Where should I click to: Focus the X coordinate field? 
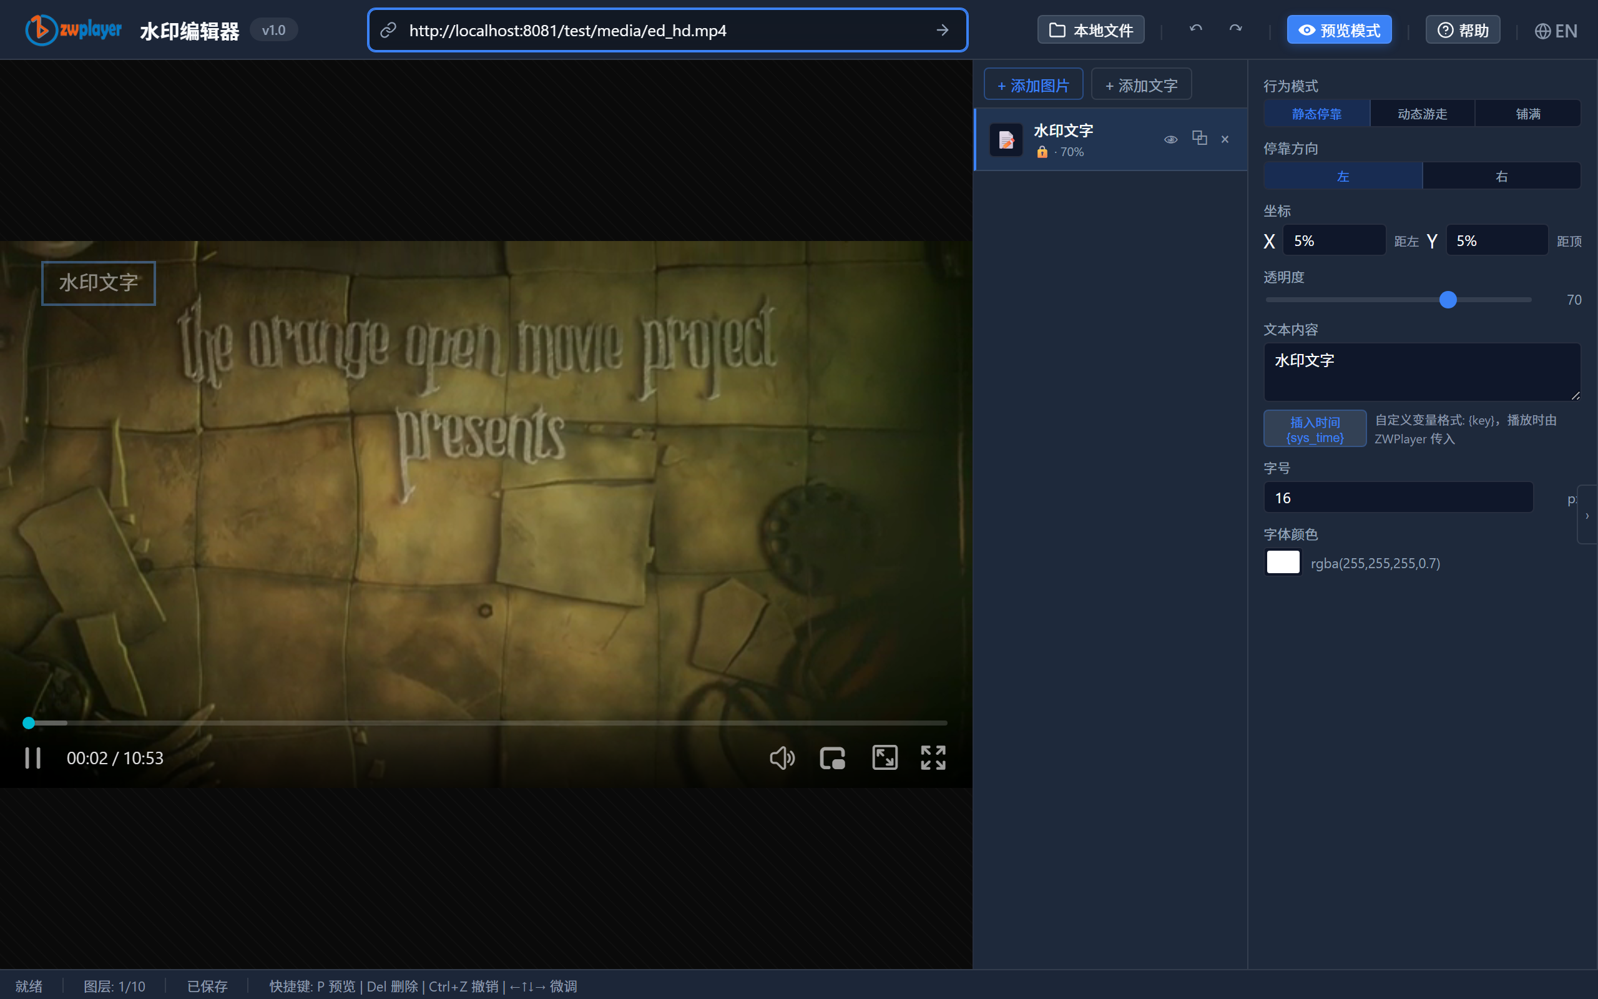point(1334,240)
